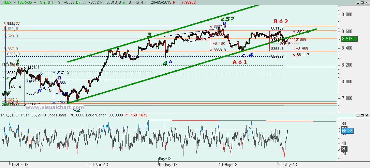Click the 8276,0 level label
The width and height of the screenshot is (370, 168).
coord(277,56)
